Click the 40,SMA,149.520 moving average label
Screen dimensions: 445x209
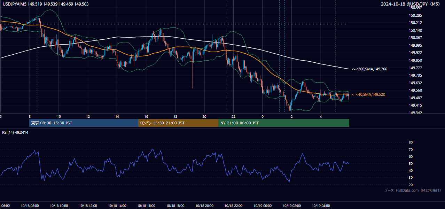tap(368, 94)
